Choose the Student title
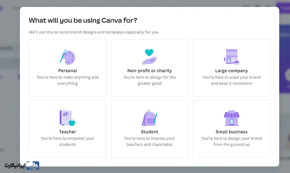290x173 pixels. [x=149, y=132]
